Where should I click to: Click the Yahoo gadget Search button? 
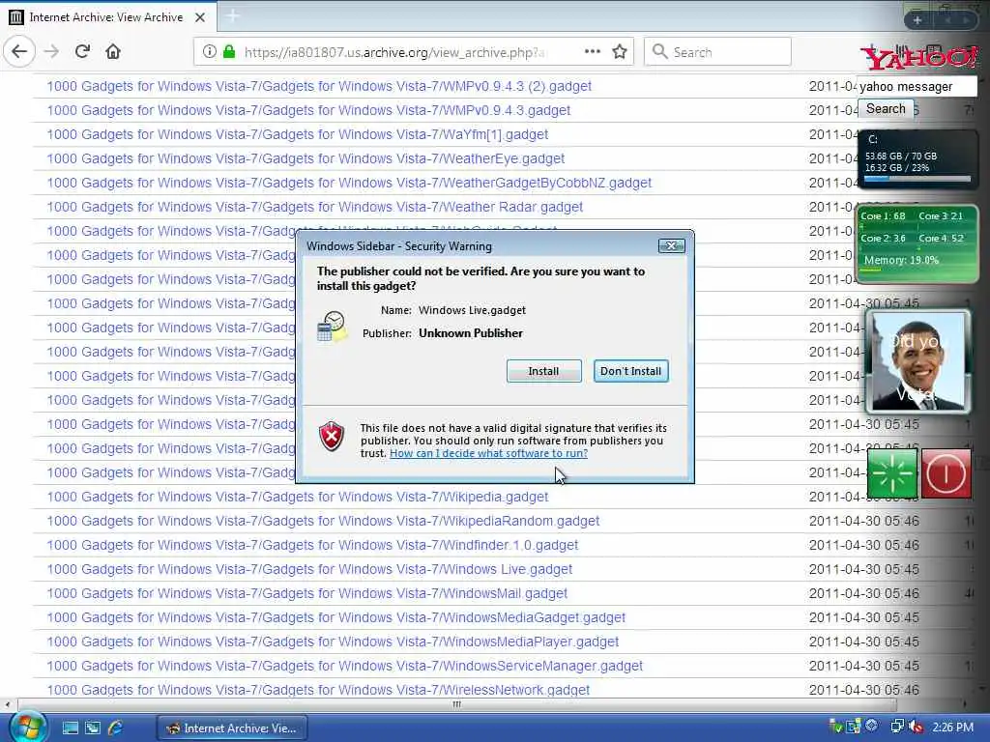click(886, 109)
